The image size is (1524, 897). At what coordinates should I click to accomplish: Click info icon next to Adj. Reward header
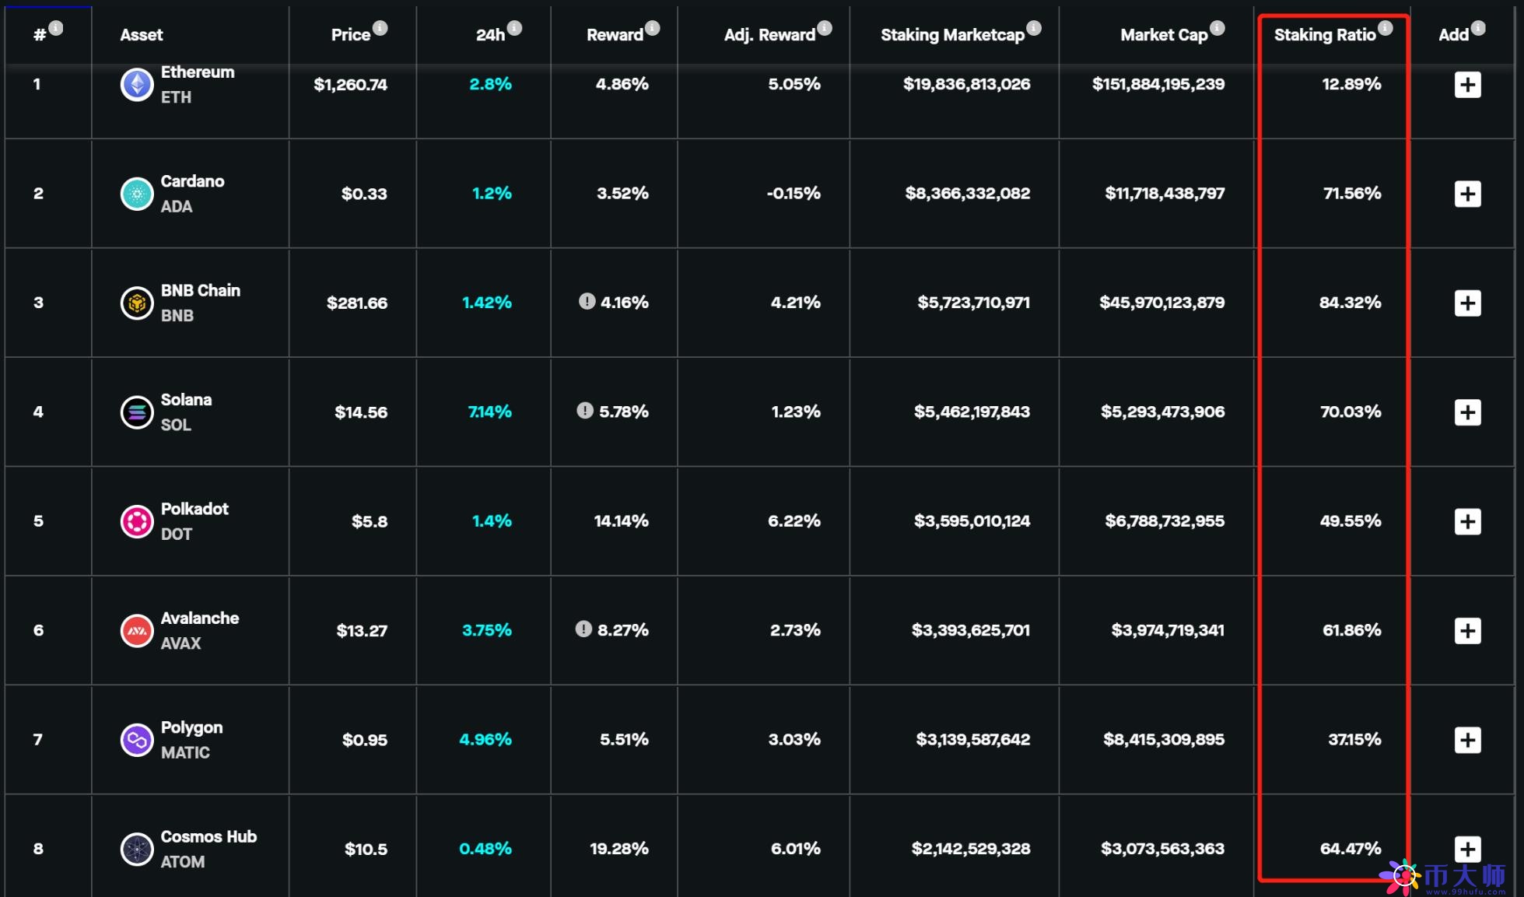click(825, 29)
